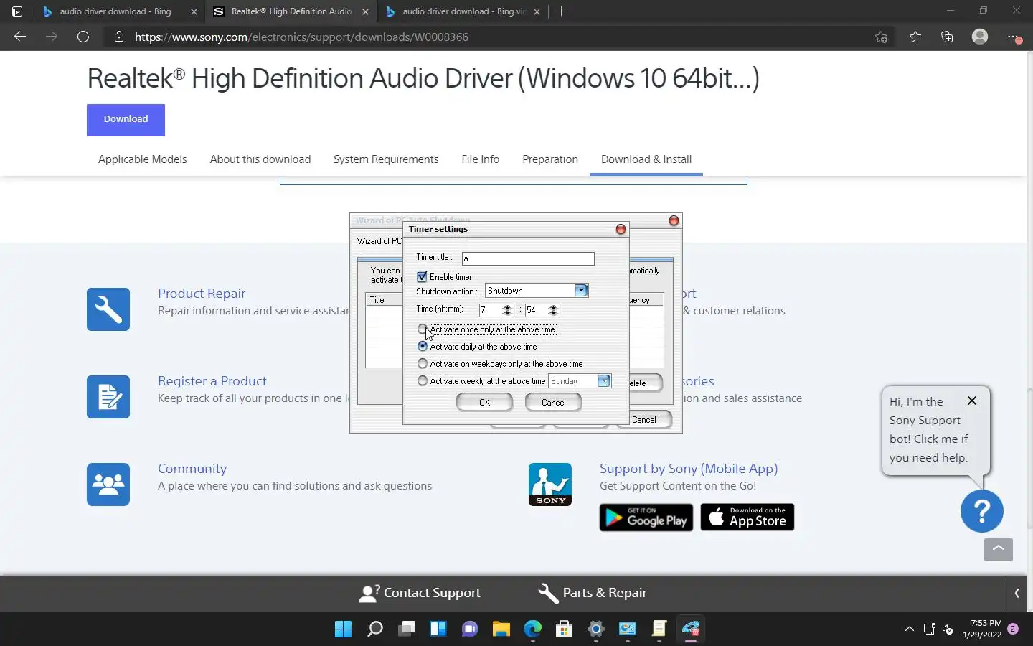Viewport: 1033px width, 646px height.
Task: Click Cancel in Wizard of PC Auto Shutdown window
Action: 644,420
